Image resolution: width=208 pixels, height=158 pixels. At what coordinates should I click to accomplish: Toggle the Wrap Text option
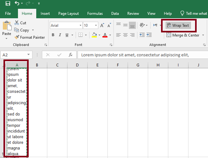(x=178, y=25)
